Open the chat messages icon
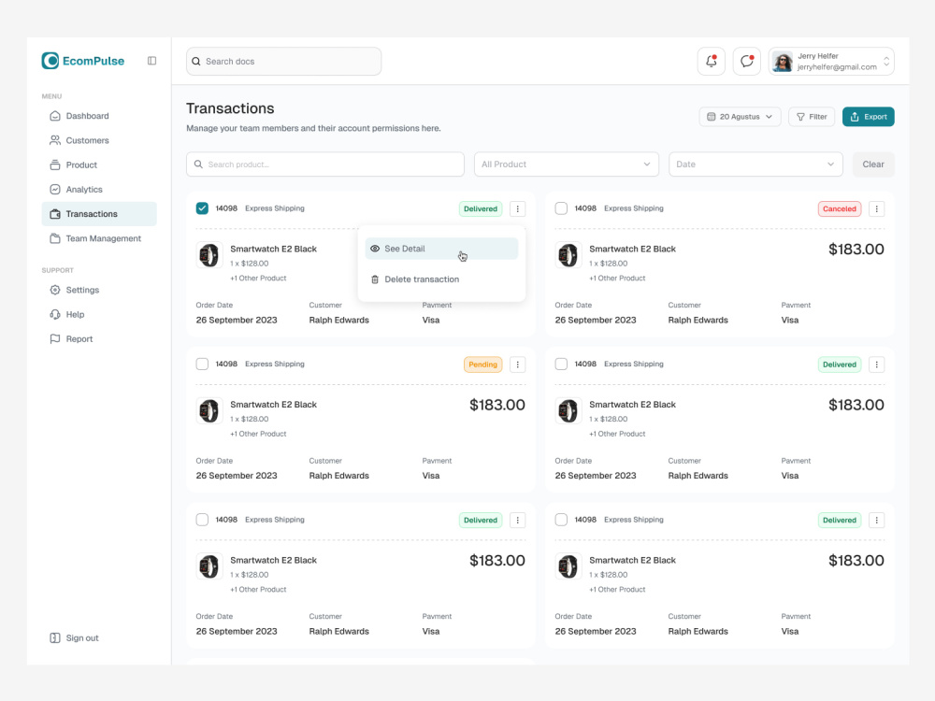Viewport: 935px width, 701px height. click(x=746, y=62)
